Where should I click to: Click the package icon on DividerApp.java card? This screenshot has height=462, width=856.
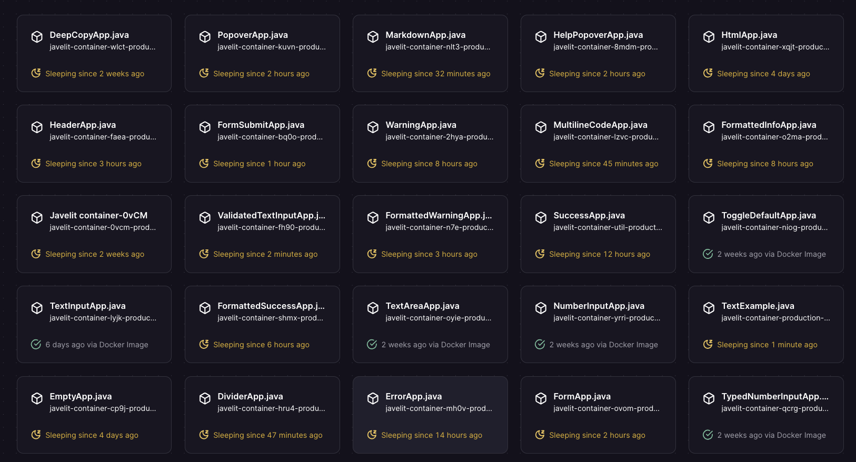tap(204, 398)
